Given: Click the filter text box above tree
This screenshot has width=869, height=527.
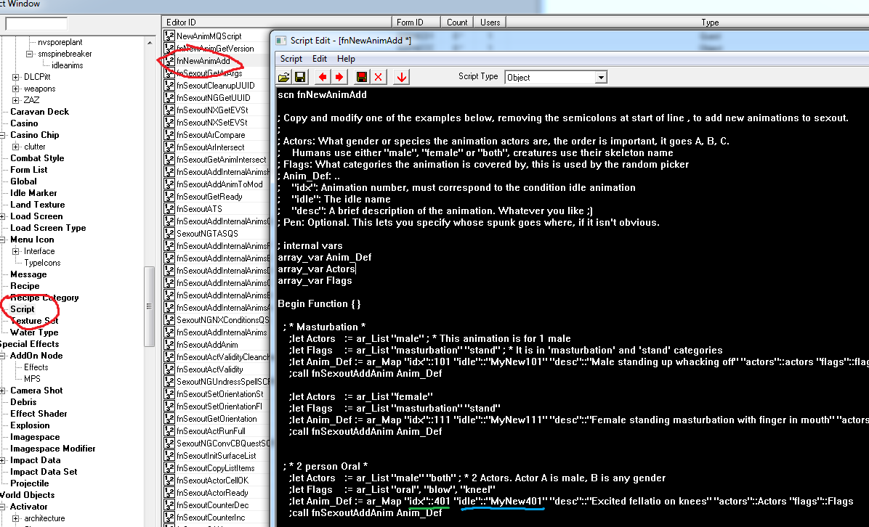Looking at the screenshot, I should [x=36, y=24].
